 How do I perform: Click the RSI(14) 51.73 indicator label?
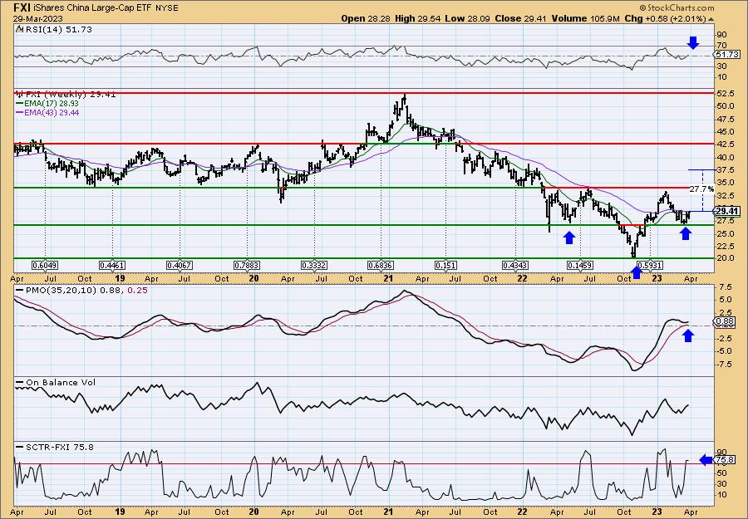[x=57, y=30]
